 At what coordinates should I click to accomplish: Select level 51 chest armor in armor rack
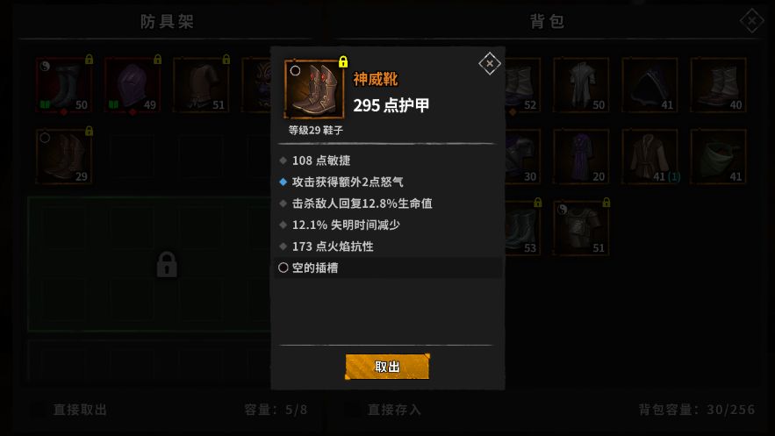pyautogui.click(x=201, y=85)
